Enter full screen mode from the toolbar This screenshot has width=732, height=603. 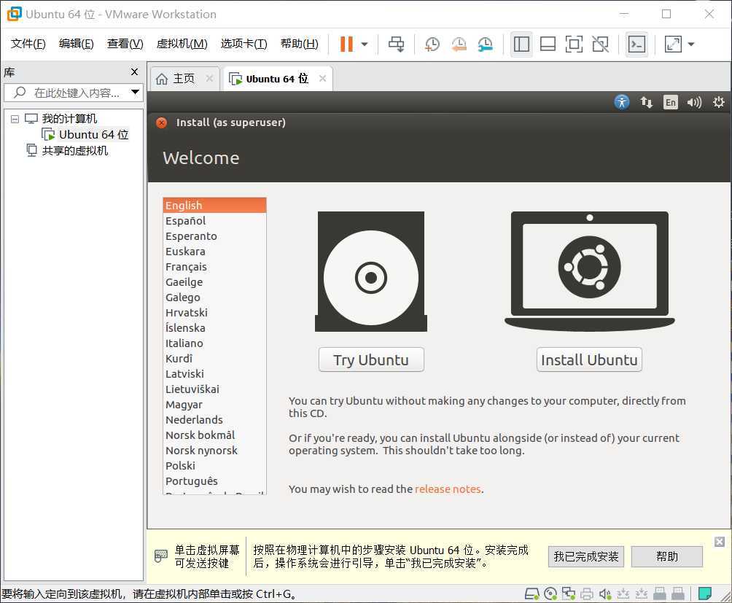tap(574, 44)
